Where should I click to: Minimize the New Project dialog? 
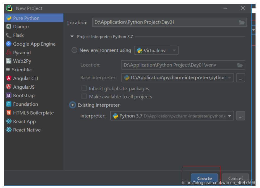click(x=225, y=8)
